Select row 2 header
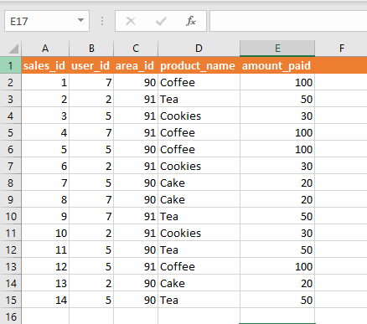The image size is (367, 324). (x=11, y=82)
